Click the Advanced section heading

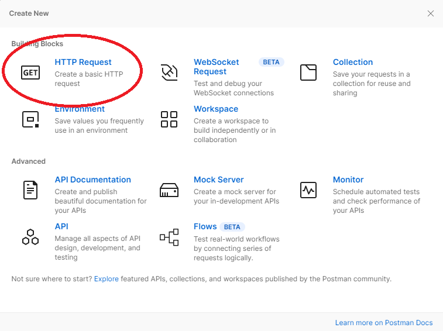(28, 161)
